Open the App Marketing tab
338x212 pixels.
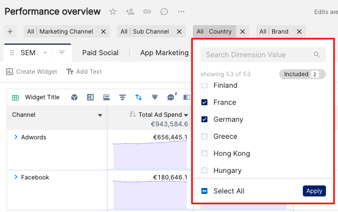coord(164,53)
